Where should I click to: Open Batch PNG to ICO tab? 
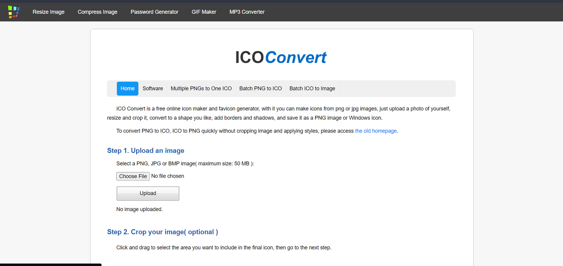point(261,89)
